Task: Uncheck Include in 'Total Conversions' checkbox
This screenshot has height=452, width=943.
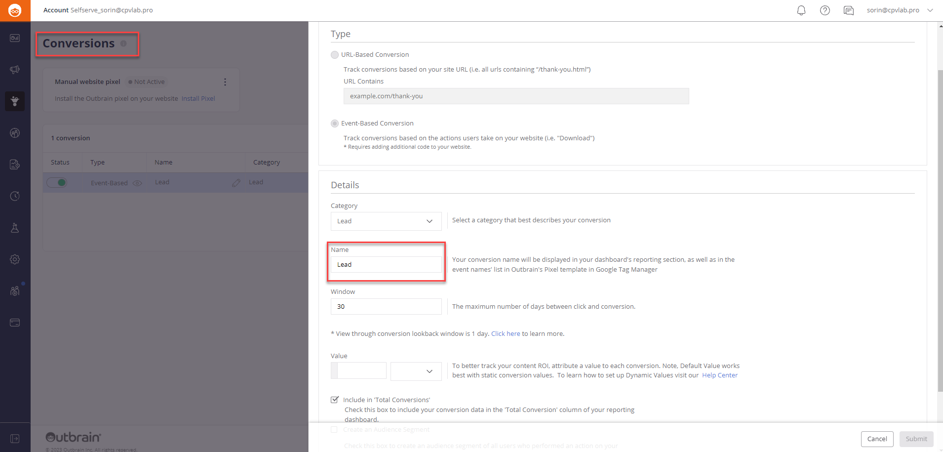Action: [x=335, y=400]
